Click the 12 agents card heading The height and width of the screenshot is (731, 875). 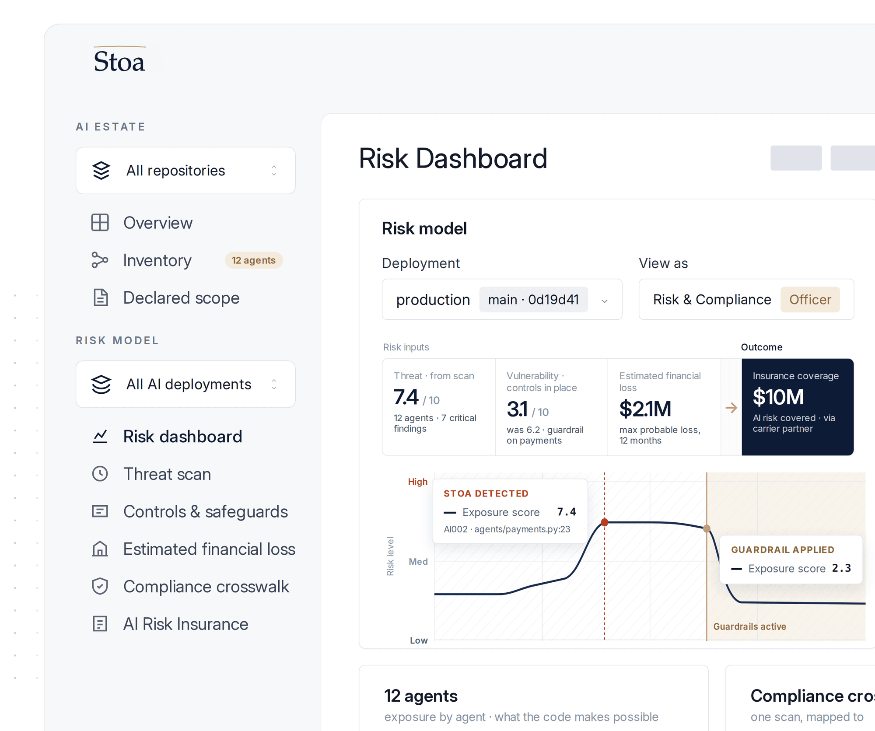[x=421, y=696]
